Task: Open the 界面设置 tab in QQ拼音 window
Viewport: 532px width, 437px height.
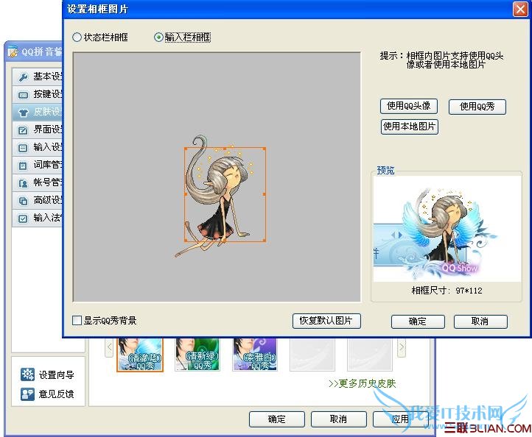Action: tap(38, 129)
